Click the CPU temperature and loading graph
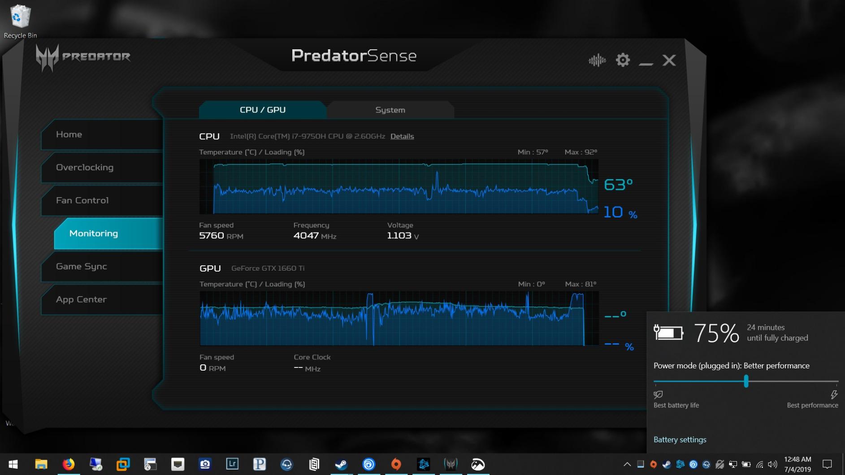 (x=399, y=186)
